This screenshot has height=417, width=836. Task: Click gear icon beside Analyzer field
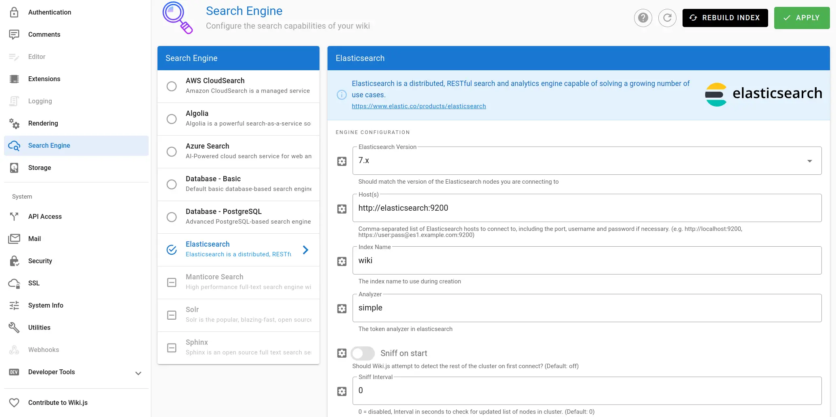[342, 309]
